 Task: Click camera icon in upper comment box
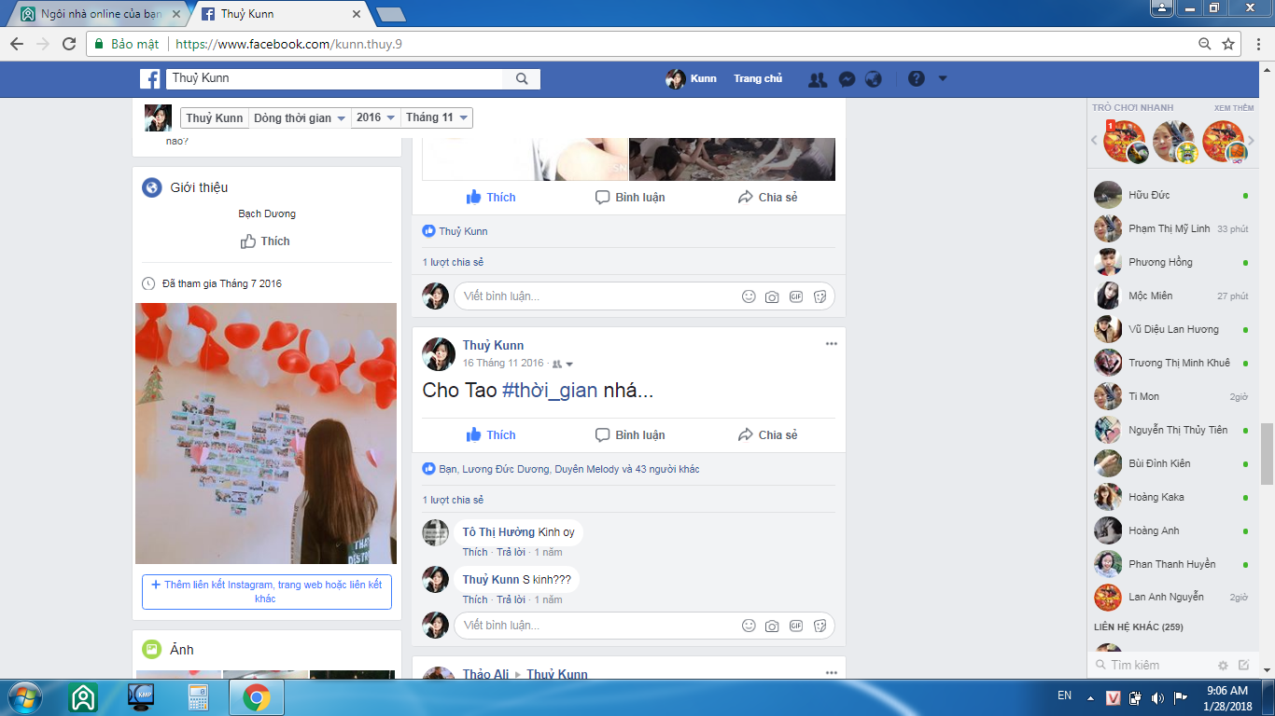pos(772,296)
